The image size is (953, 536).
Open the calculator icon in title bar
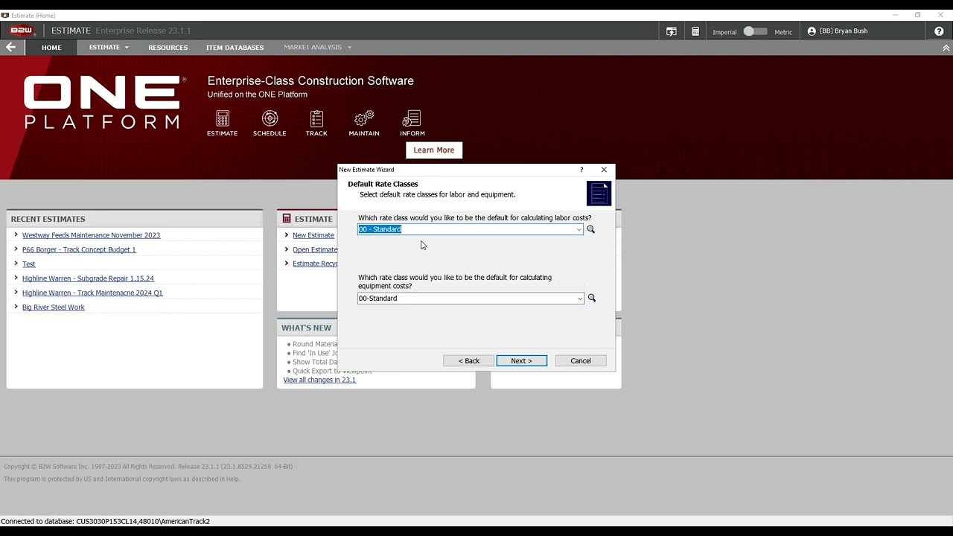pyautogui.click(x=695, y=31)
